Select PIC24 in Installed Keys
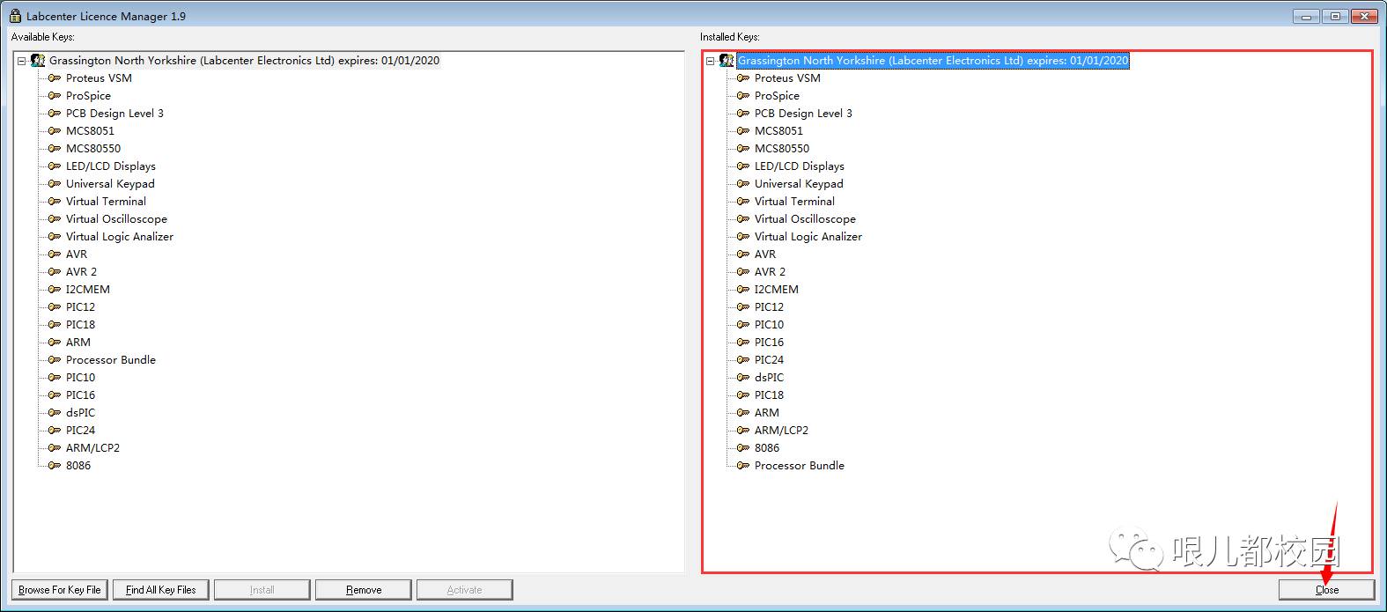The image size is (1387, 612). pyautogui.click(x=769, y=360)
